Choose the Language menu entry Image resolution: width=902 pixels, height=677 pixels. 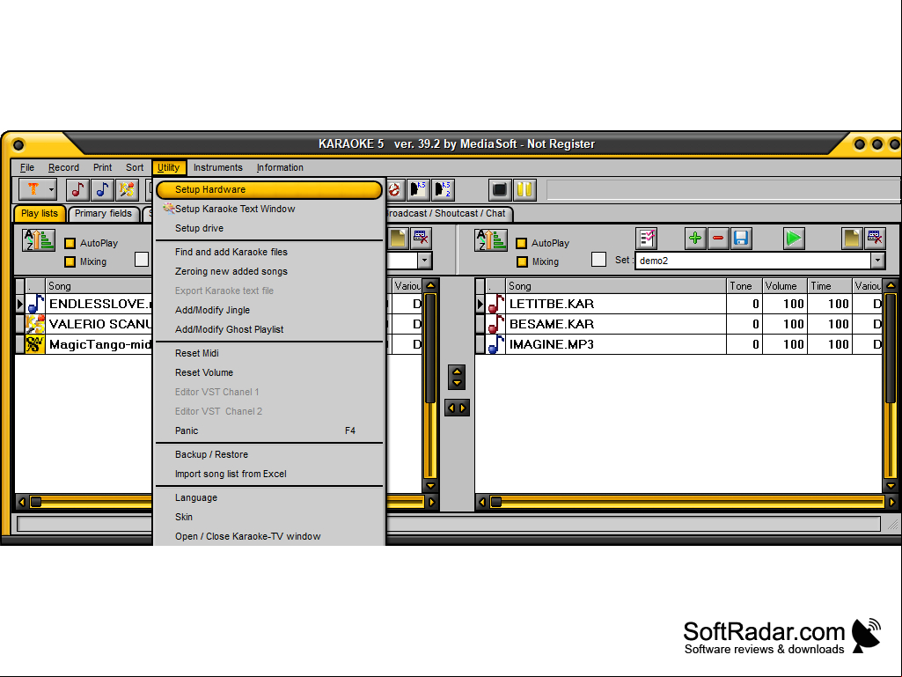click(268, 498)
